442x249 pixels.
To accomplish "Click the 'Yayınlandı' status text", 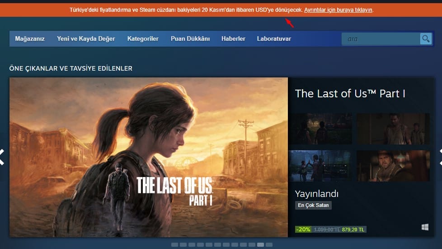I will [x=316, y=194].
